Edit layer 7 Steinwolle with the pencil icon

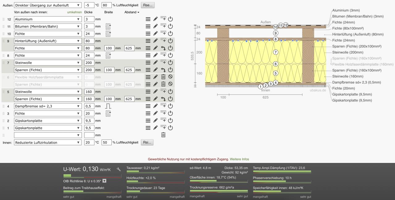tap(156, 63)
